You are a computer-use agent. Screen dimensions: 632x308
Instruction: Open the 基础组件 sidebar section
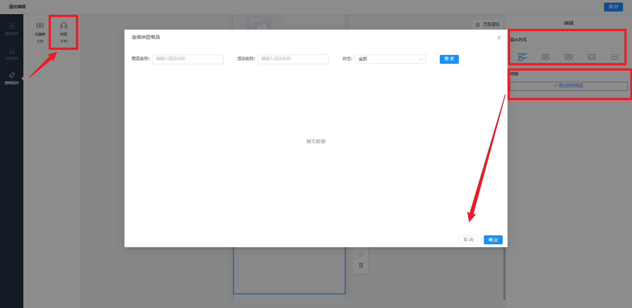point(12,29)
